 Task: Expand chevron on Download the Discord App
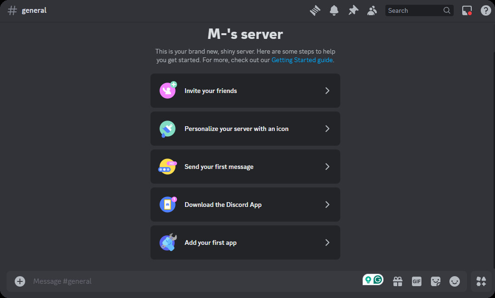pos(327,205)
